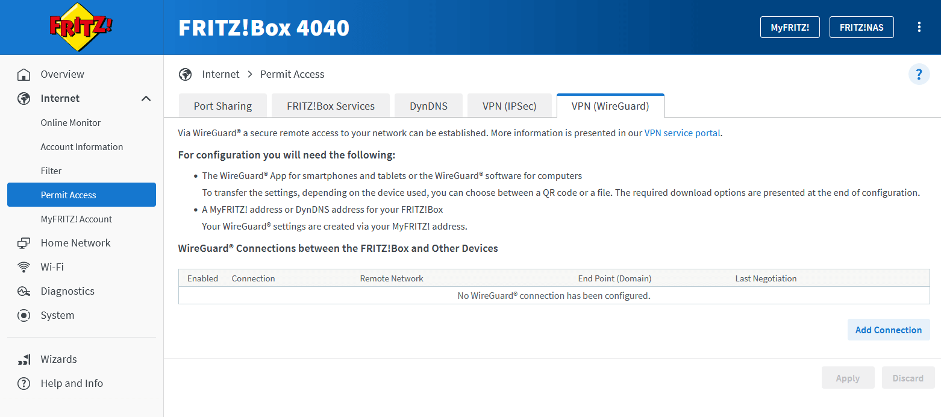Viewport: 941px width, 417px height.
Task: Click the Home Network computer icon
Action: click(23, 243)
